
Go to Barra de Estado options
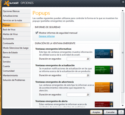(16, 52)
